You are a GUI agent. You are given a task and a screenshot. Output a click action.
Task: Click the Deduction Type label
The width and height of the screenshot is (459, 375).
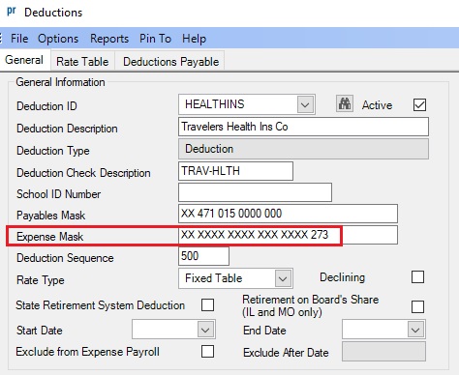(x=53, y=151)
